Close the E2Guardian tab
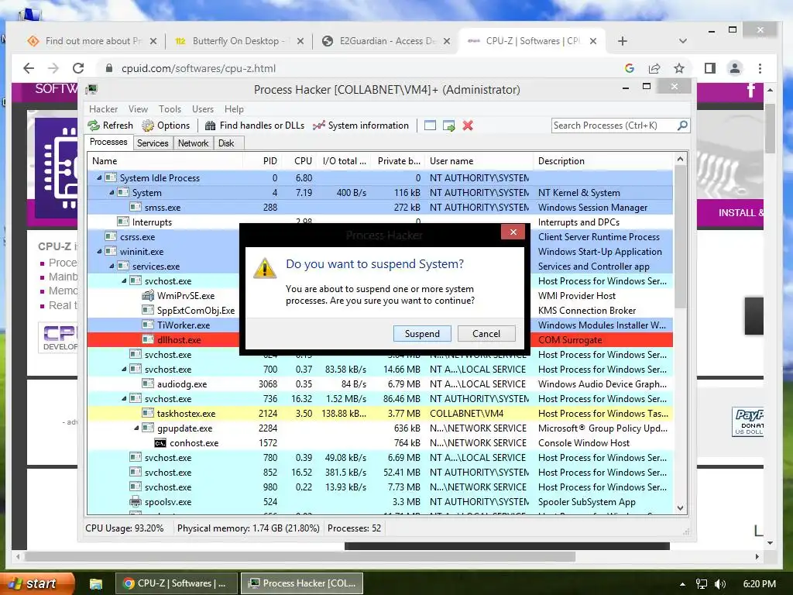Viewport: 793px width, 595px height. tap(447, 41)
